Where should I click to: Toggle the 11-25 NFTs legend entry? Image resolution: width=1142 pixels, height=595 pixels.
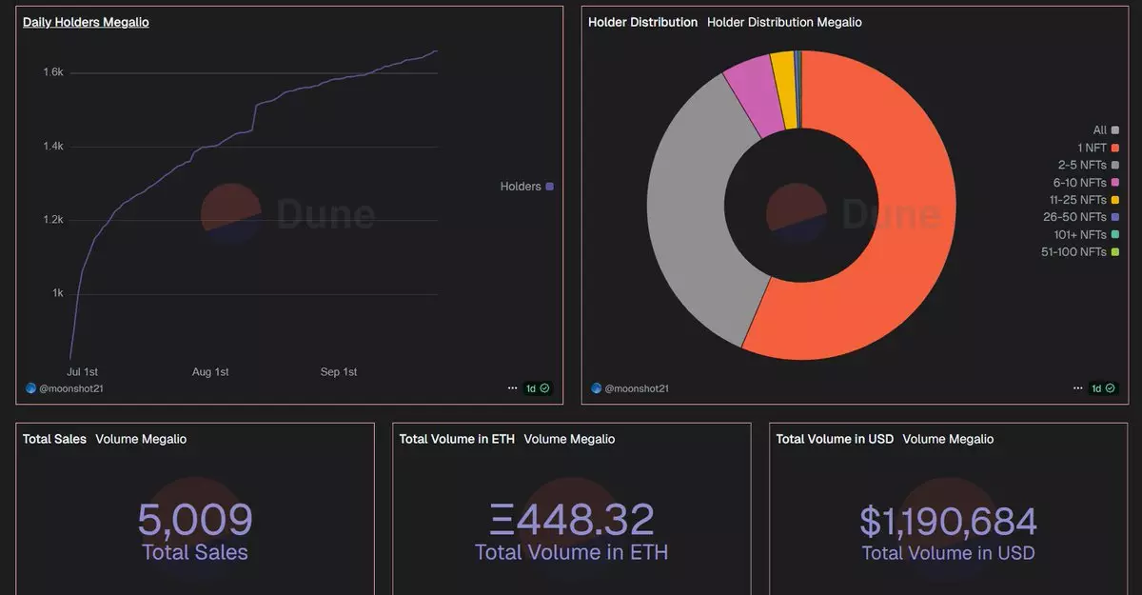coord(1084,200)
